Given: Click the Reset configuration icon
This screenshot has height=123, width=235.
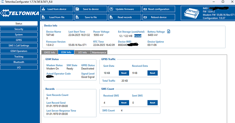Looking at the screenshot, I should pos(145,9).
